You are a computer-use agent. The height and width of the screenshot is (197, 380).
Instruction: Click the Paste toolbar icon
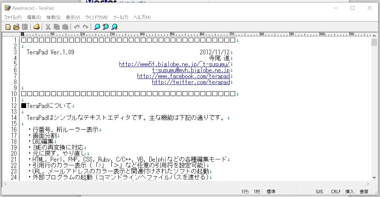tap(65, 27)
